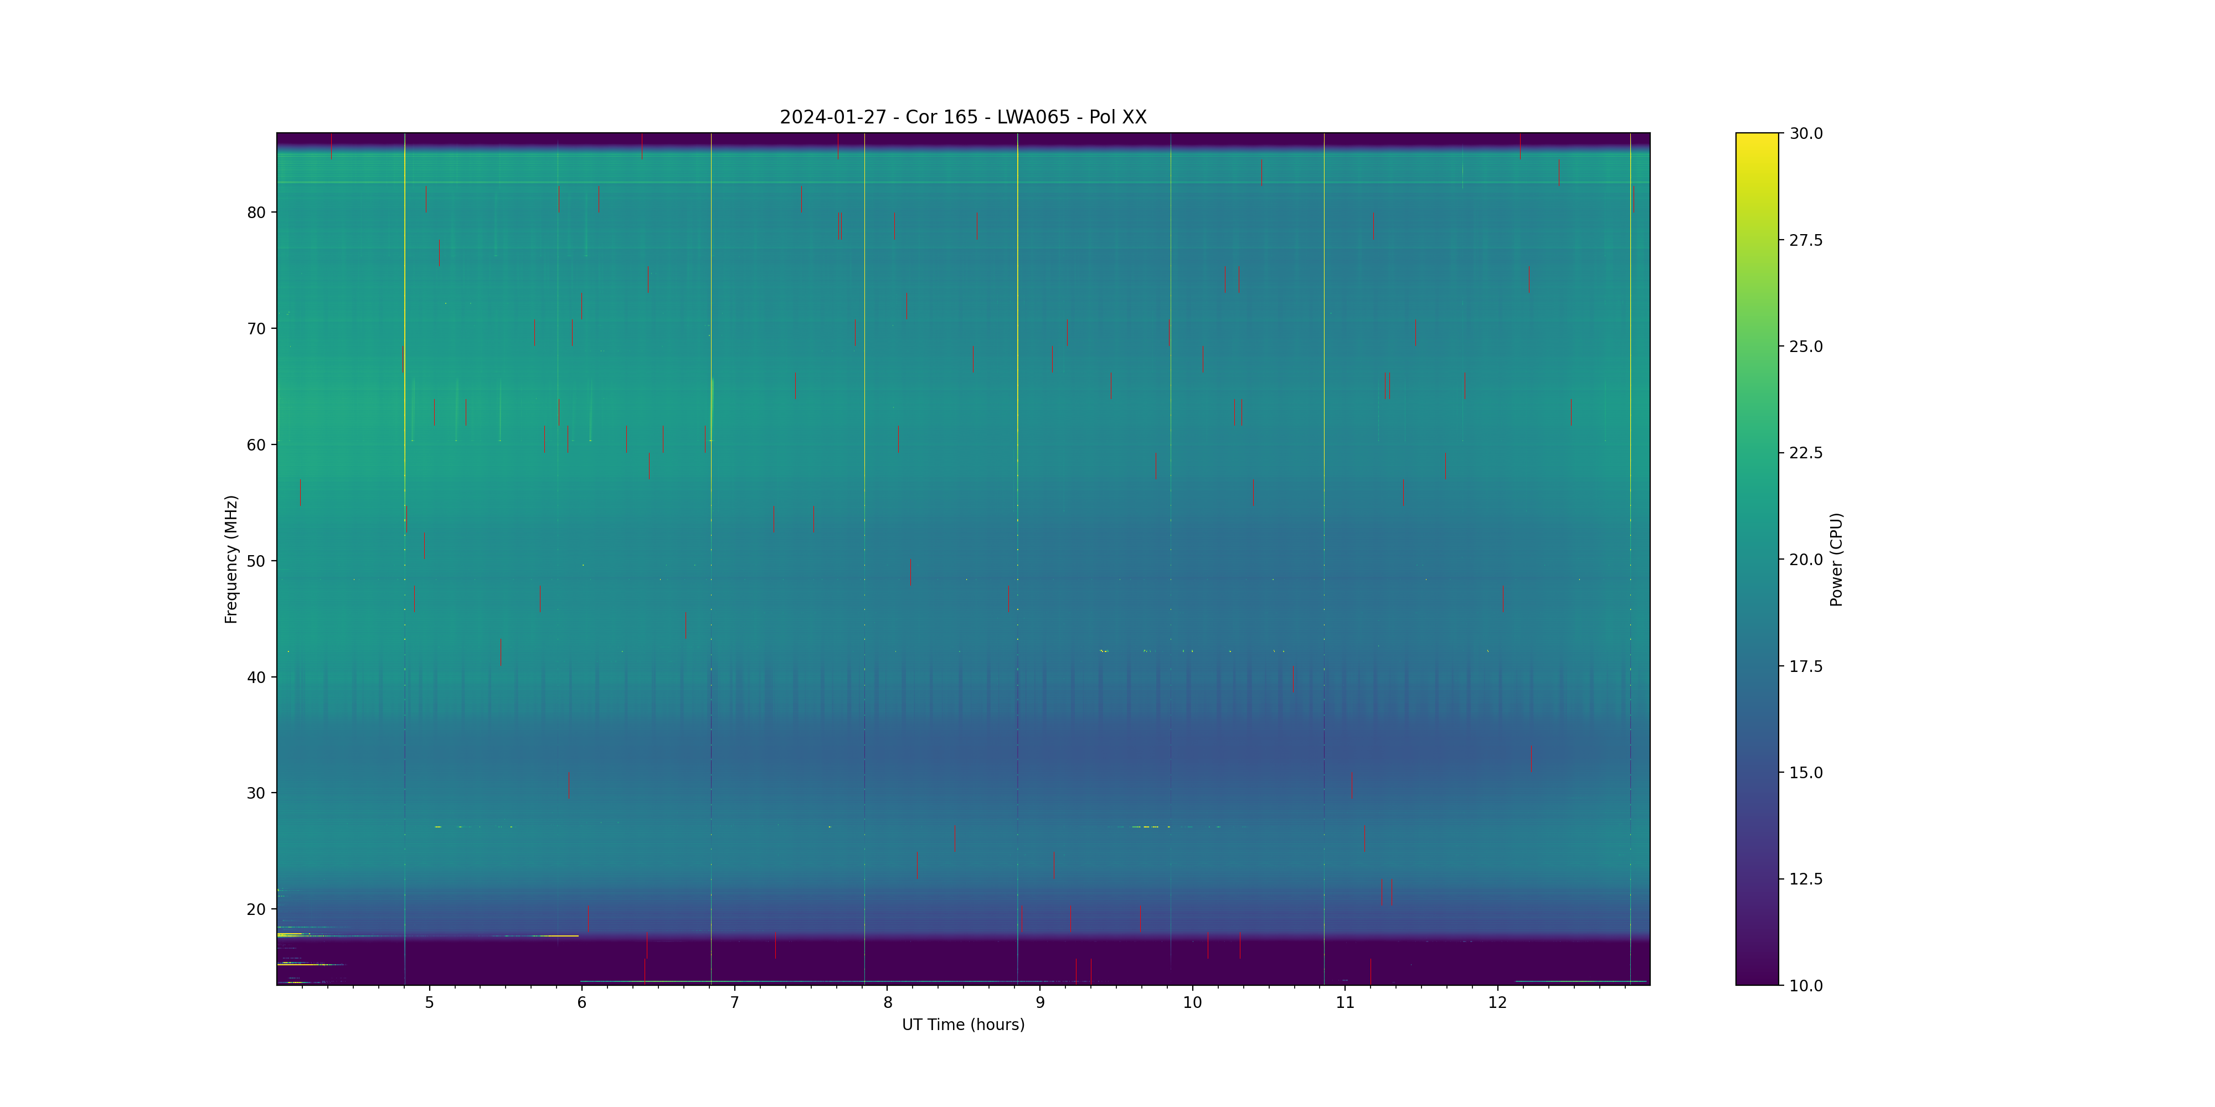Click the 'Power (CPU)' colorbar label
The width and height of the screenshot is (2215, 1107).
click(x=1836, y=558)
